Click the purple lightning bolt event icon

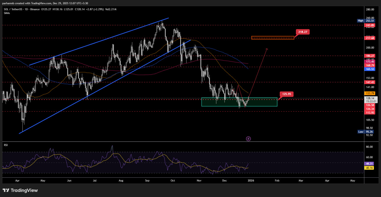tap(248, 139)
